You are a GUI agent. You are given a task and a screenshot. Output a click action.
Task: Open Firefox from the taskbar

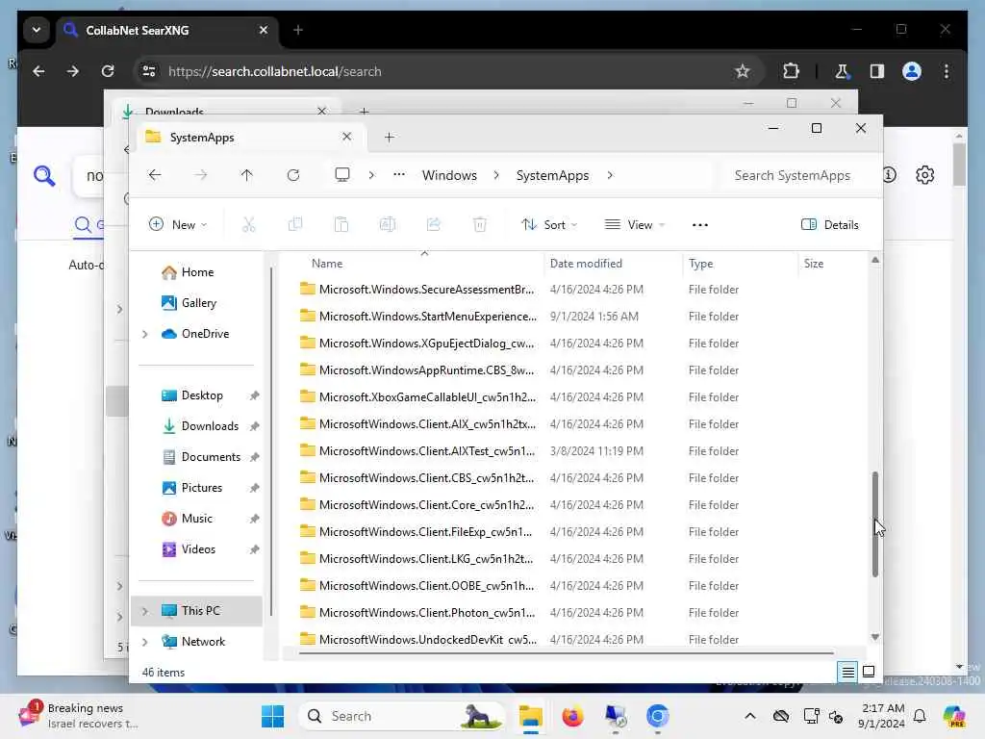[572, 716]
